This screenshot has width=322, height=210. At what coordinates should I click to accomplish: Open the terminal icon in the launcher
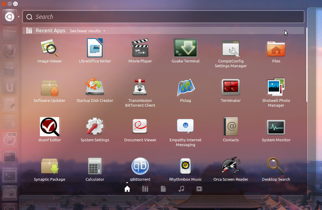(10, 175)
